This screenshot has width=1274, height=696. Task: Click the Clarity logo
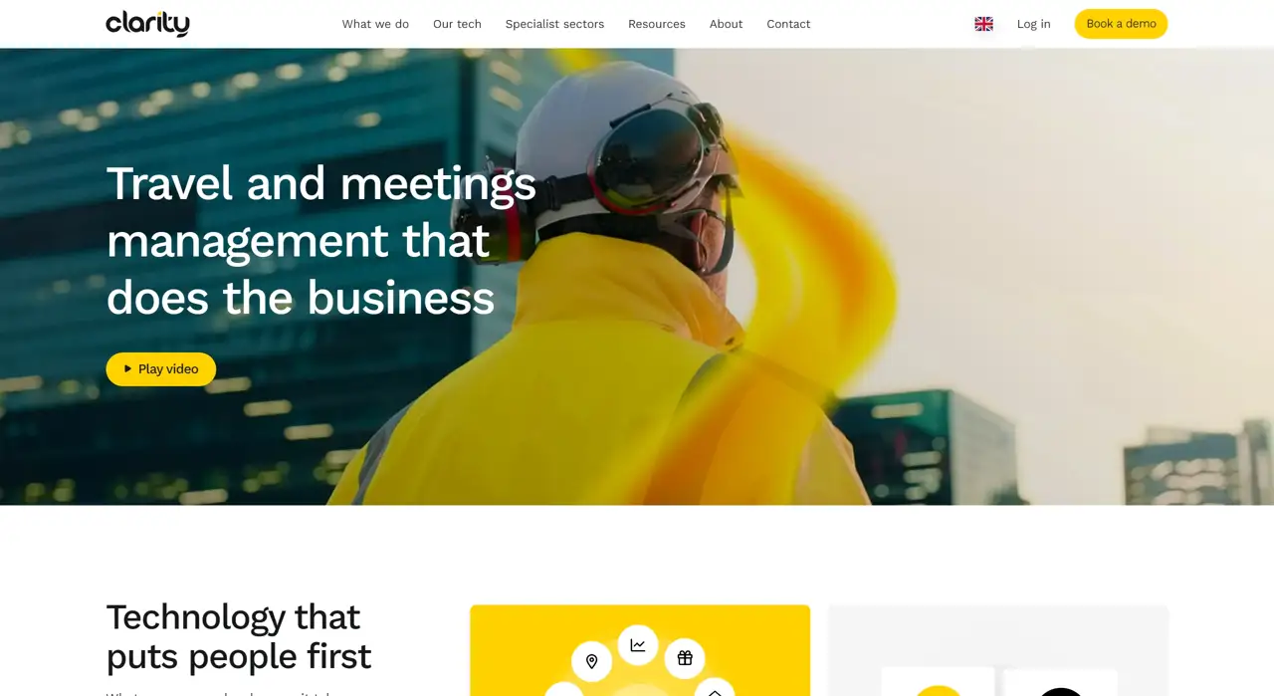tap(147, 23)
